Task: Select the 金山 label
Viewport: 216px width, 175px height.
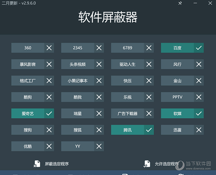Action: click(177, 81)
